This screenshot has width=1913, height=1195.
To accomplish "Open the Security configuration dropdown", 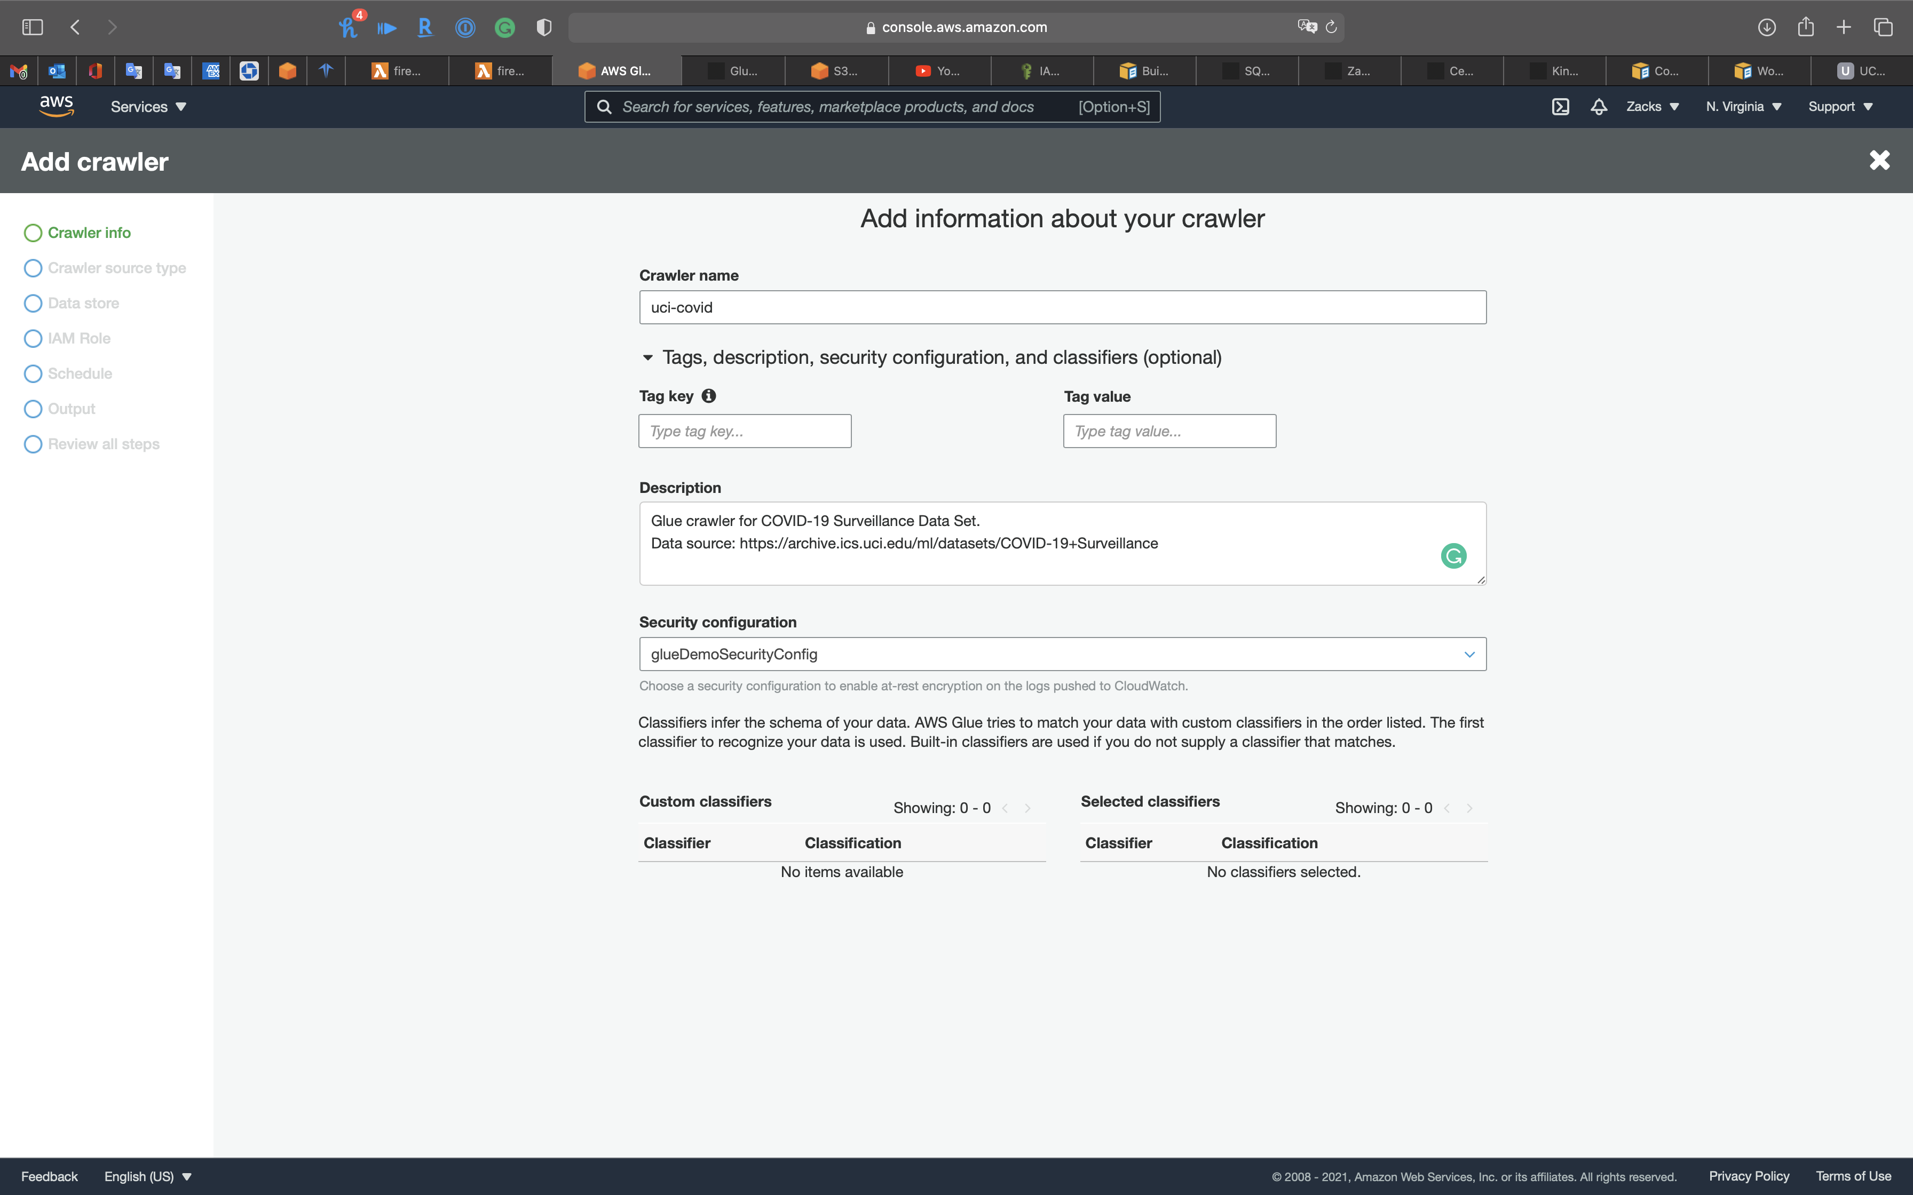I will (x=1062, y=655).
